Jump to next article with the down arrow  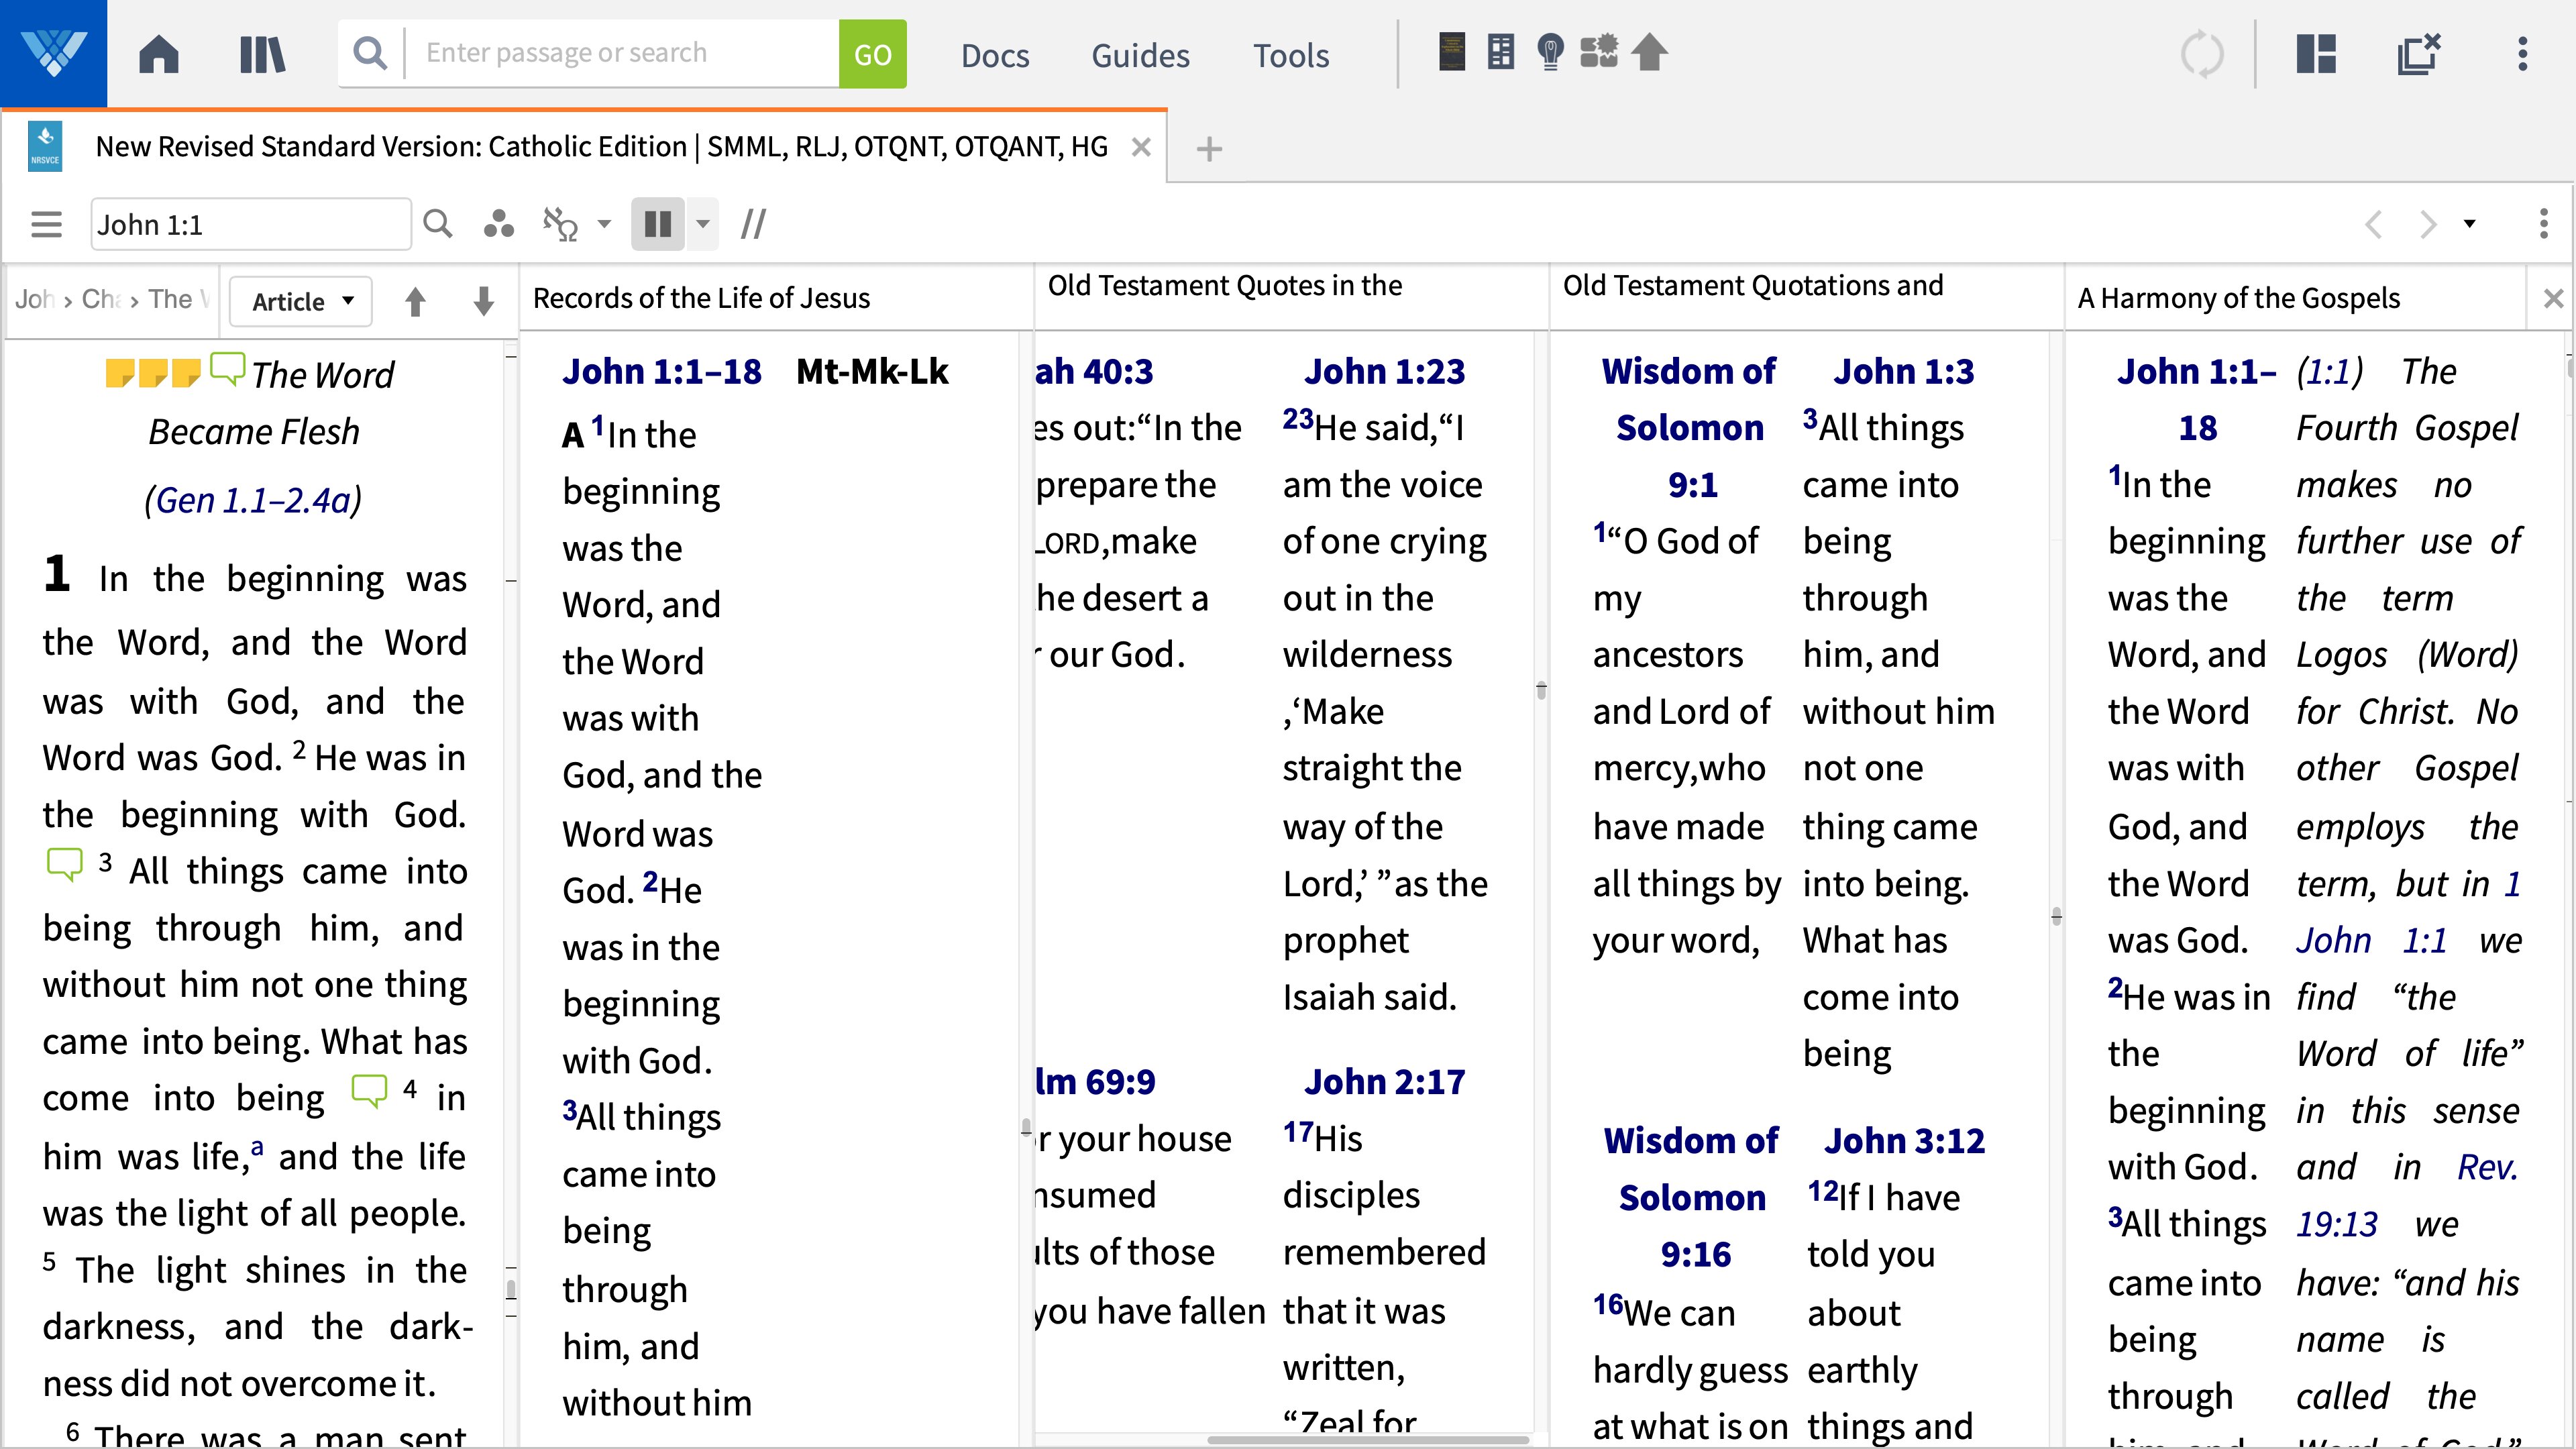pyautogui.click(x=483, y=301)
